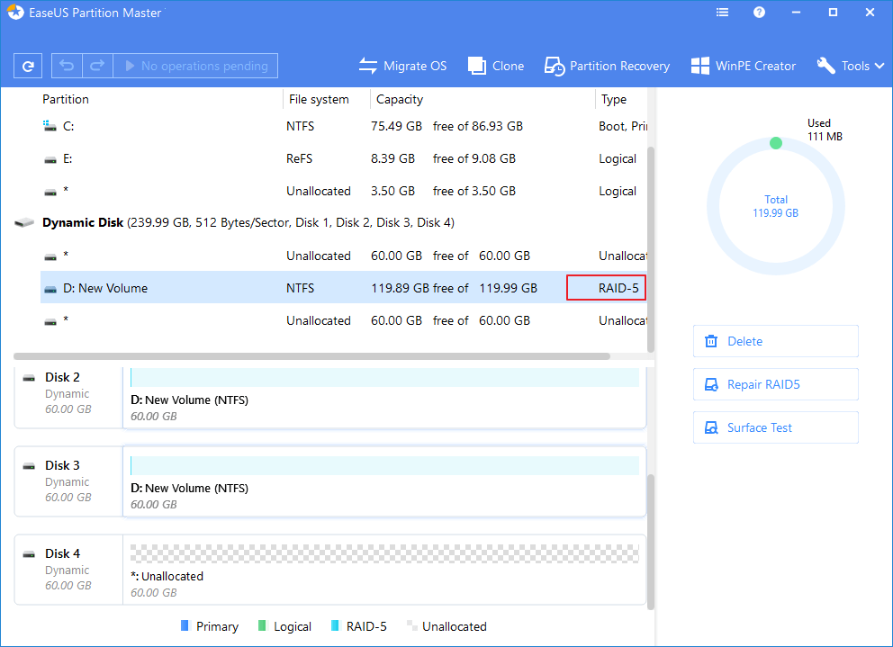Viewport: 893px width, 647px height.
Task: Click the Delete button
Action: pyautogui.click(x=776, y=341)
